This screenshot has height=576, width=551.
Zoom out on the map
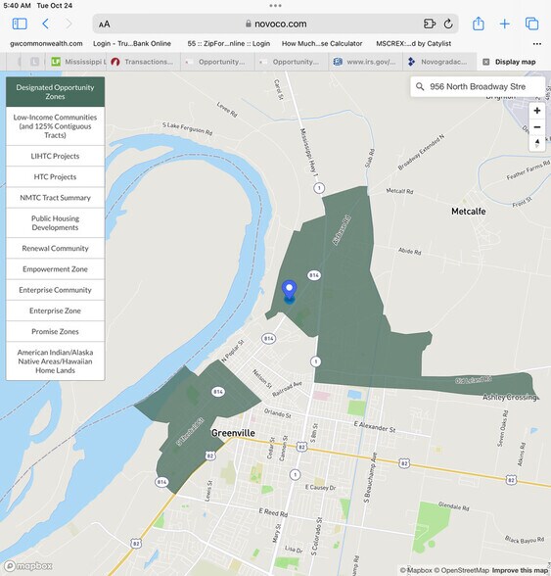[537, 127]
